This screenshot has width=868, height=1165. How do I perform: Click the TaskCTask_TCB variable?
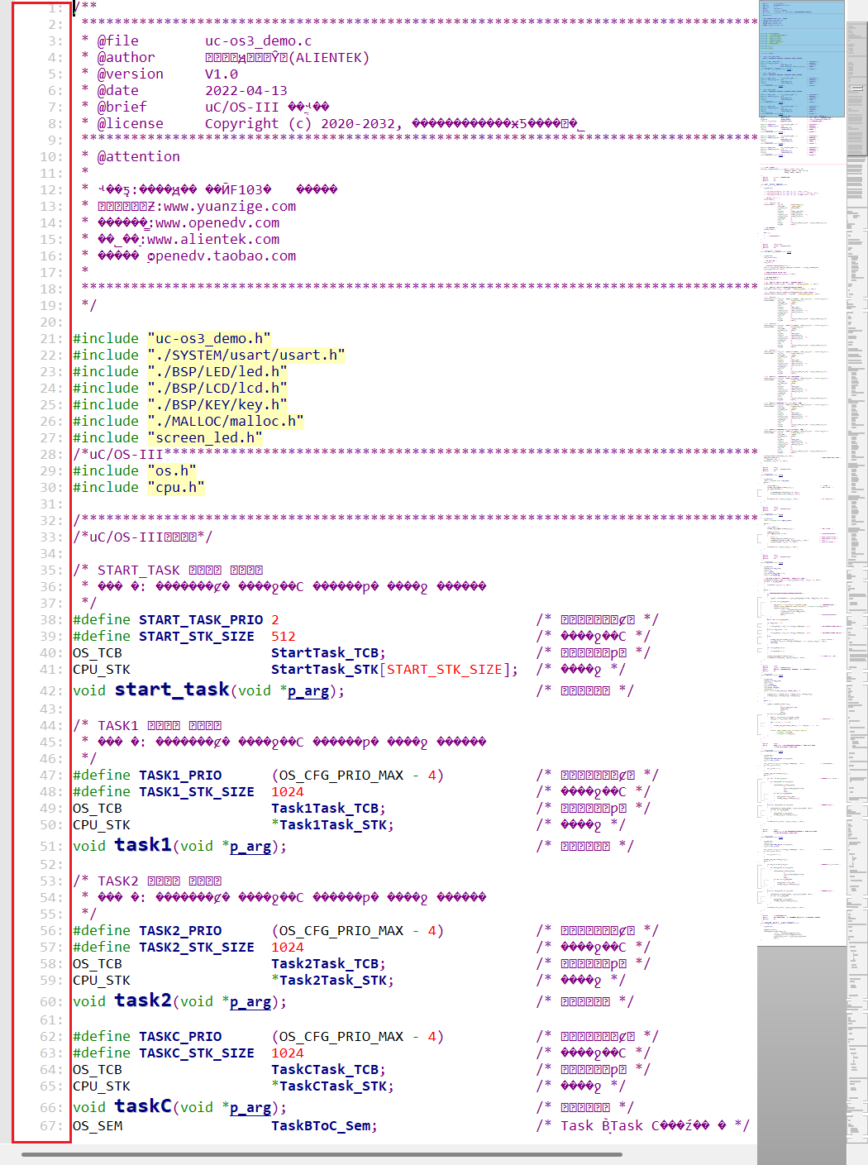pos(328,1069)
